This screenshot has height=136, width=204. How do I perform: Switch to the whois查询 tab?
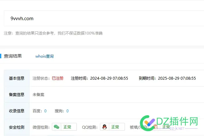click(x=45, y=56)
